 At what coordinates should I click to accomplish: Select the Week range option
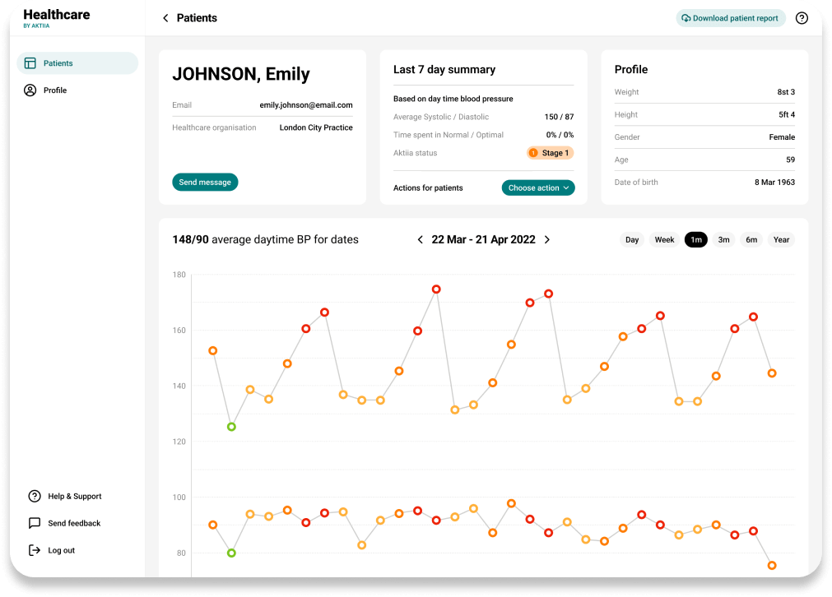pyautogui.click(x=664, y=239)
